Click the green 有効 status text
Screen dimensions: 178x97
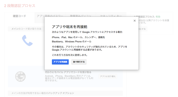coord(158,17)
